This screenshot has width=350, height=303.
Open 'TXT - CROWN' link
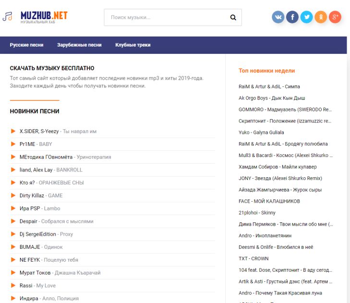tap(253, 258)
